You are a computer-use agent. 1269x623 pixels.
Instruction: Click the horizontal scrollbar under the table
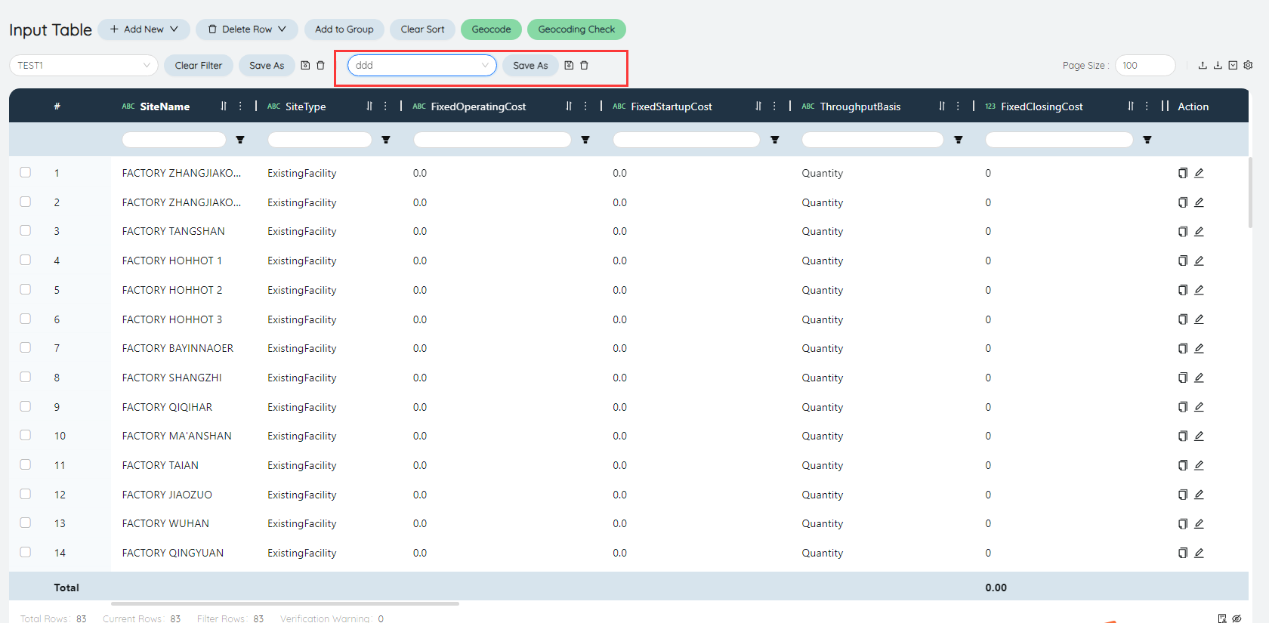(285, 603)
